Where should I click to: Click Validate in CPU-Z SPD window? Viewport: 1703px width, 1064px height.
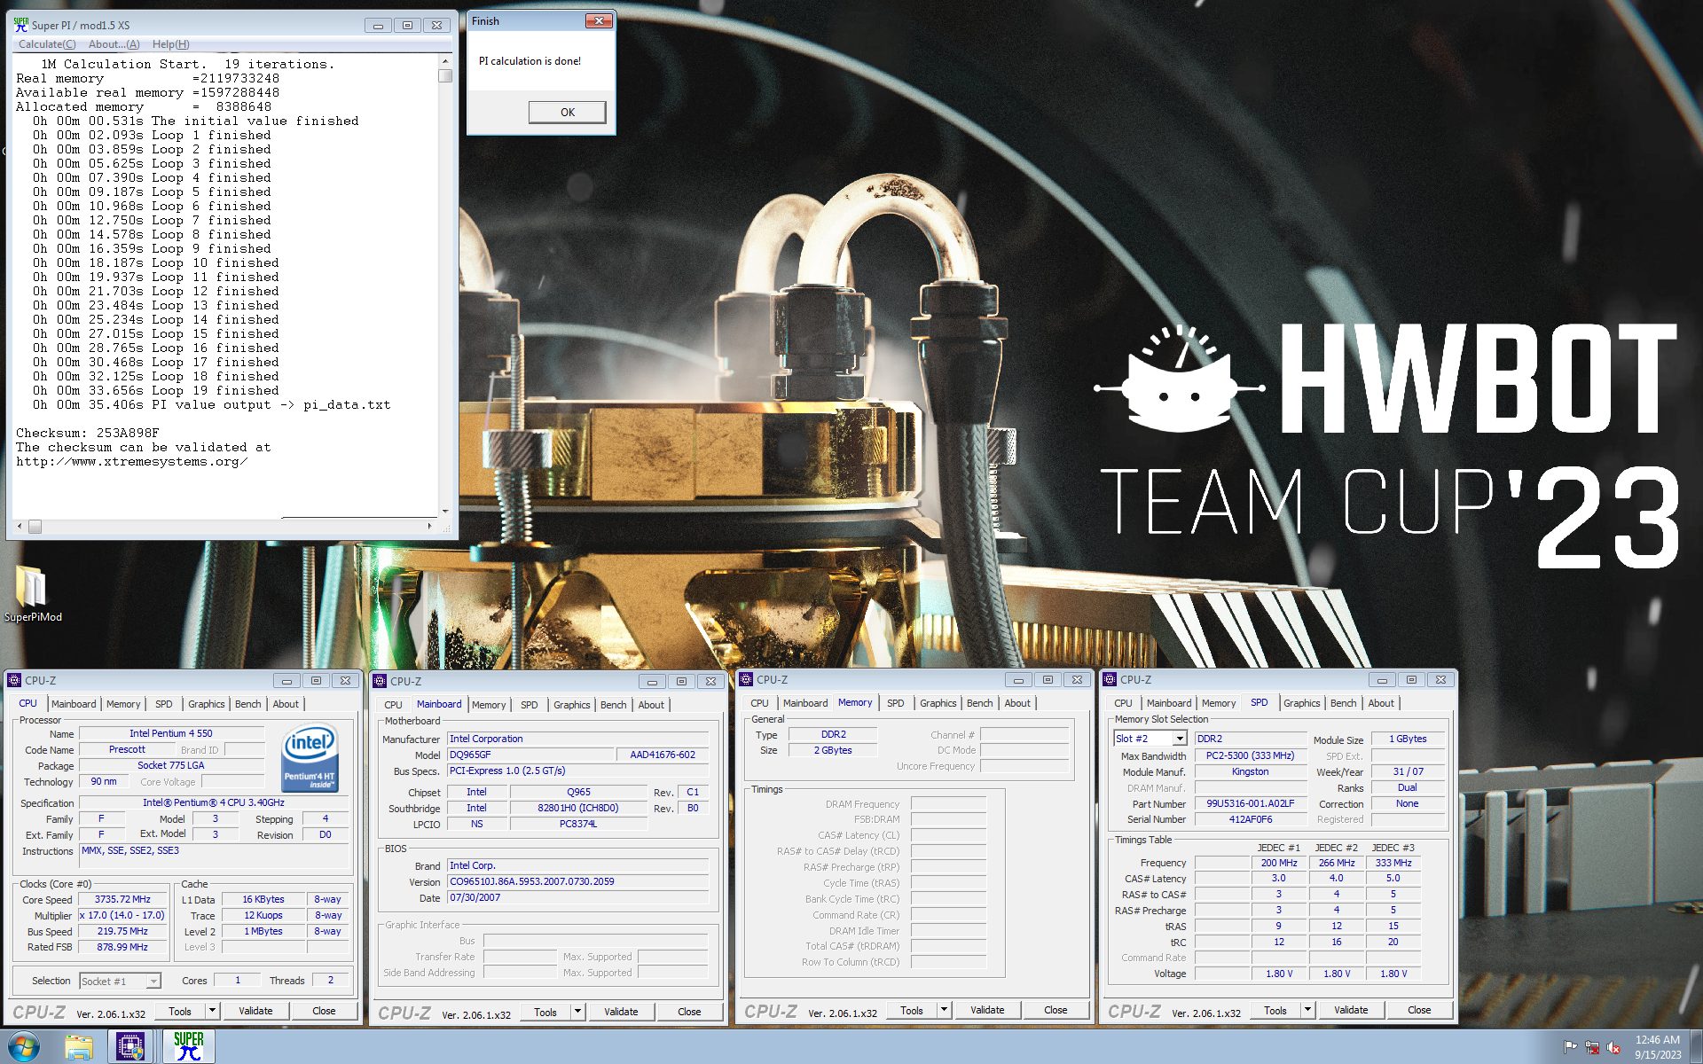coord(1351,1010)
